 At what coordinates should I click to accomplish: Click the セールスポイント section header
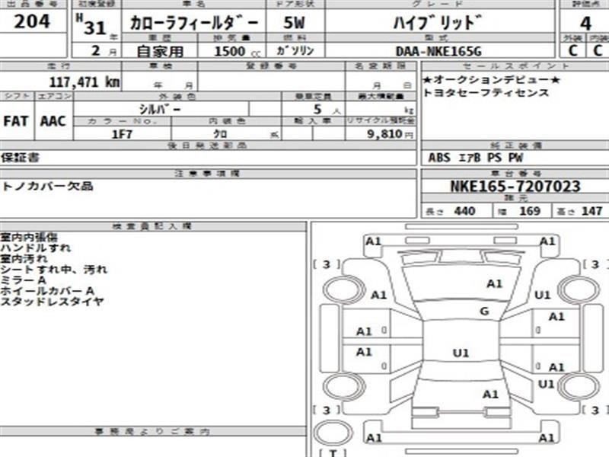[x=515, y=66]
